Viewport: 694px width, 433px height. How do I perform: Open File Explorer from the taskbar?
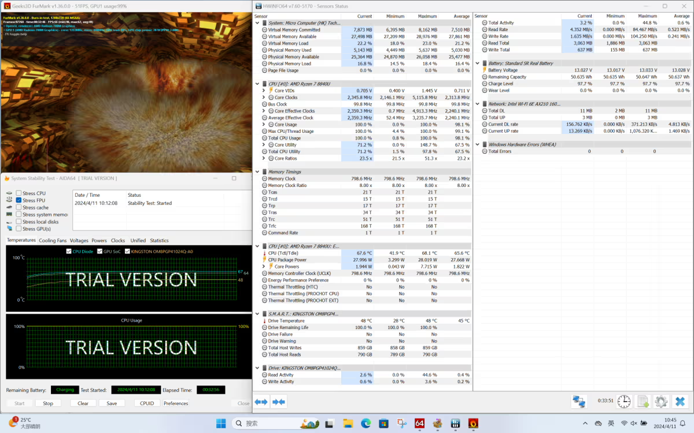(x=348, y=423)
